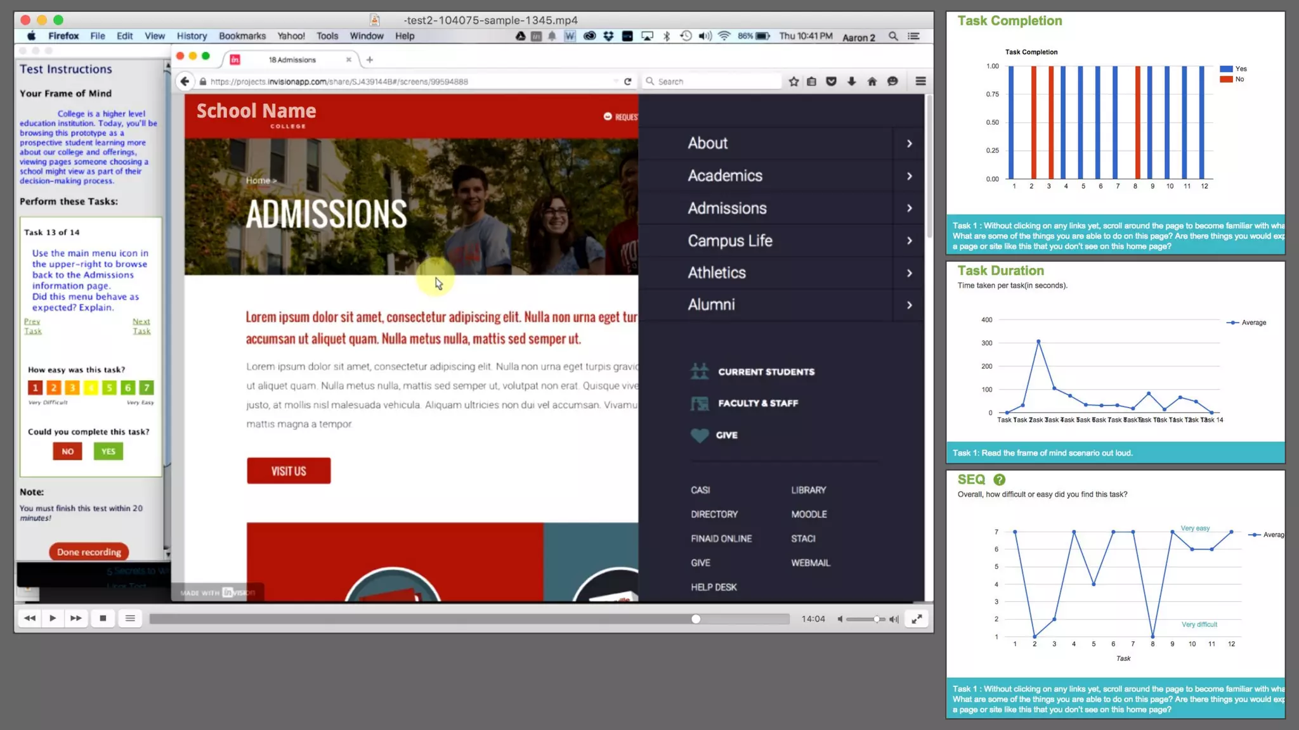Open the History menu in menu bar
The height and width of the screenshot is (730, 1299).
tap(192, 36)
